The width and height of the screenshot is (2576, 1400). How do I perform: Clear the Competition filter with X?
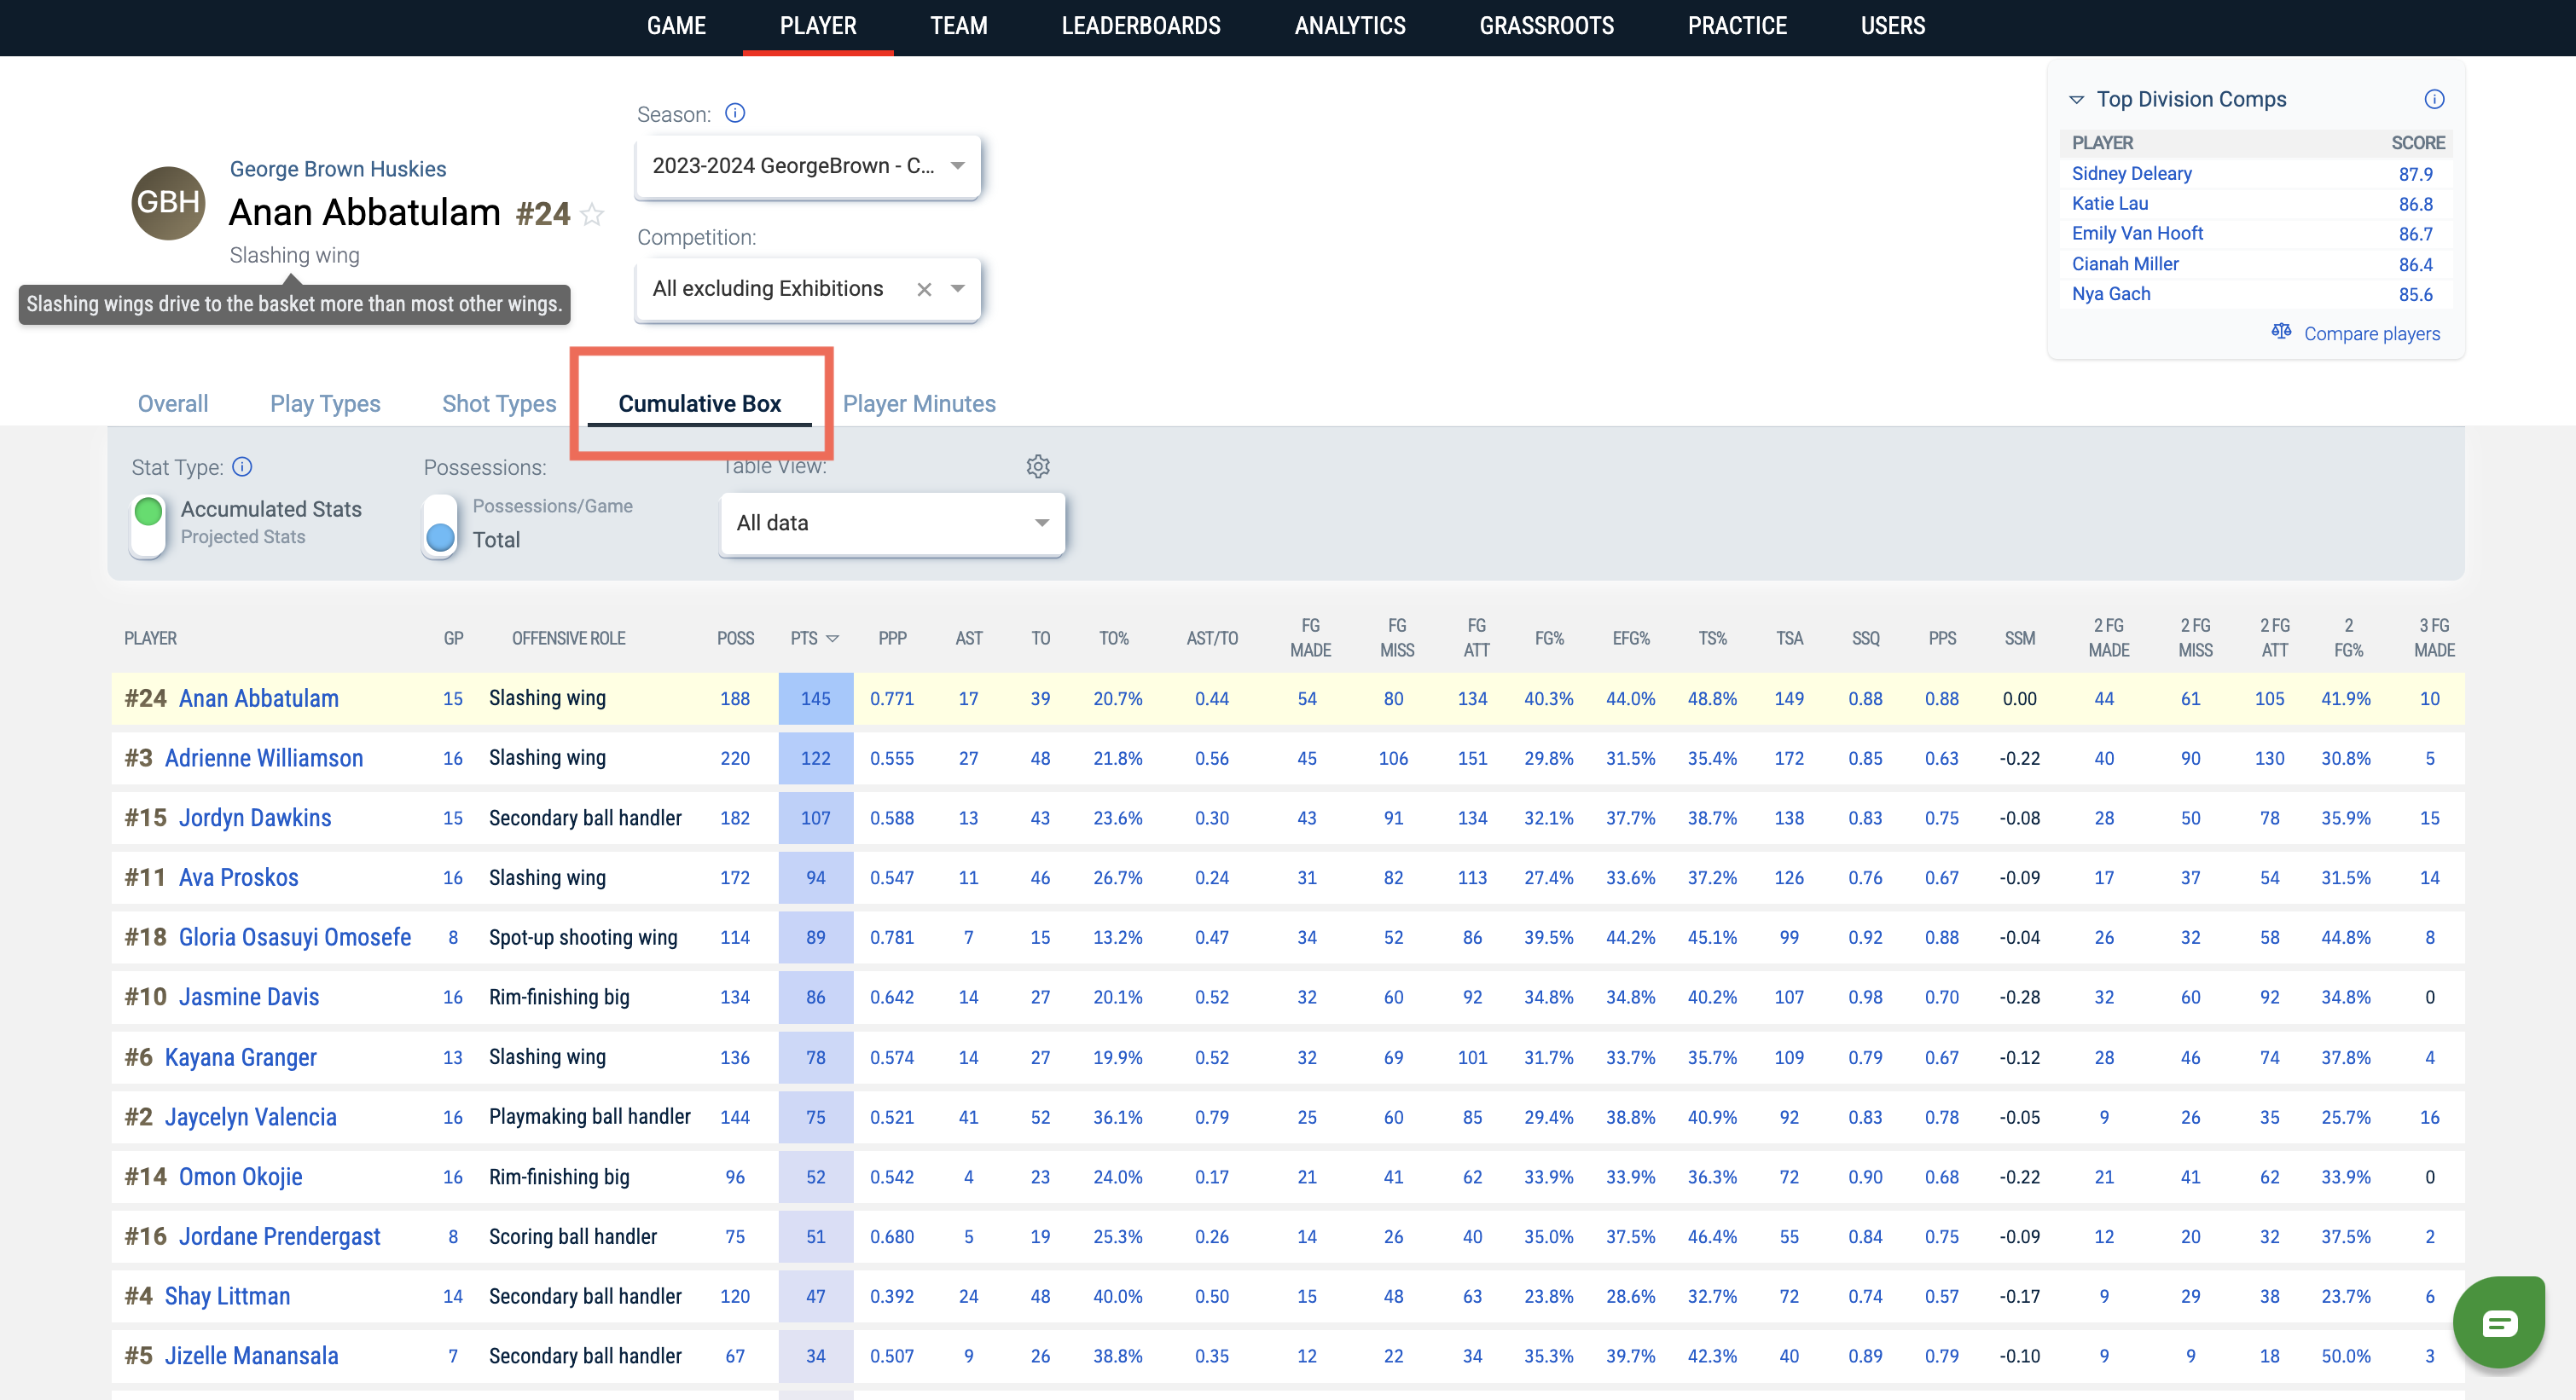[x=924, y=289]
